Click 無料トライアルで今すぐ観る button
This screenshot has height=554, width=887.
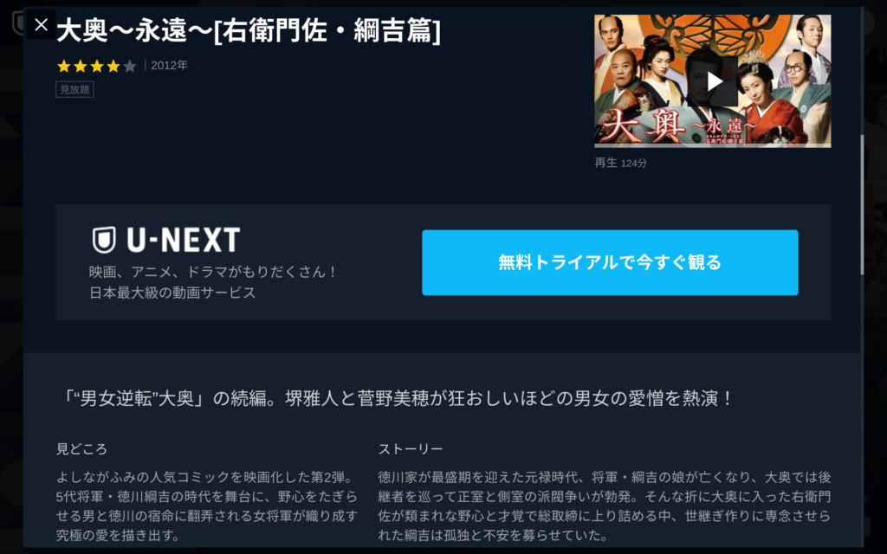[610, 262]
